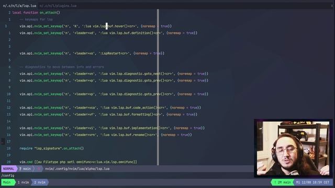
Task: Click the vim.cmd Filetype php omnifunc line
Action: 78,162
